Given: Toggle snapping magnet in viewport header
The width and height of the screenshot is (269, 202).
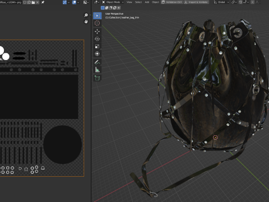Looking at the screenshot, I should coord(240,2).
